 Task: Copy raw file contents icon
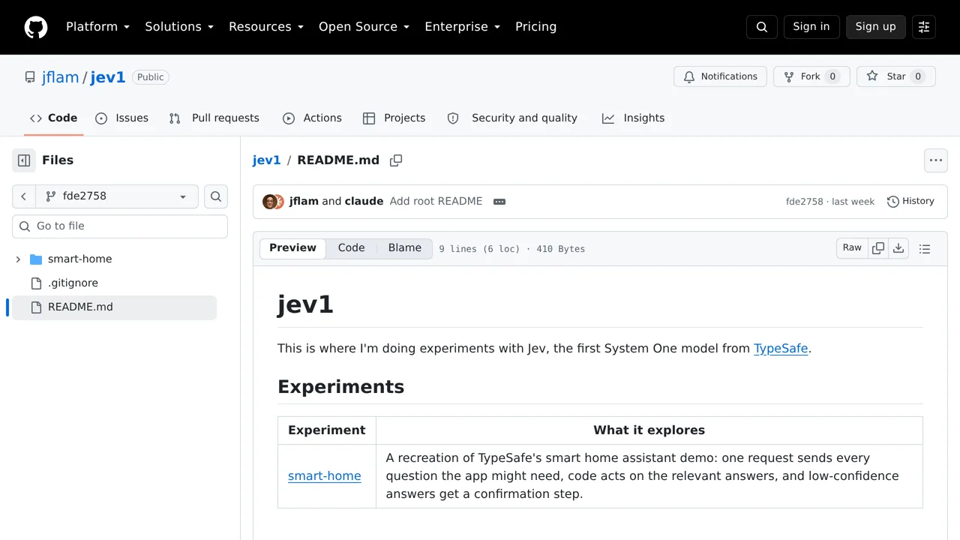878,248
